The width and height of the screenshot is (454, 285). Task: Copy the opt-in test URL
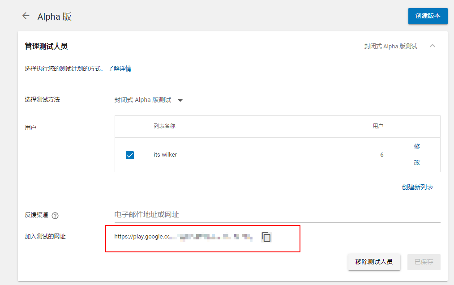pos(266,237)
